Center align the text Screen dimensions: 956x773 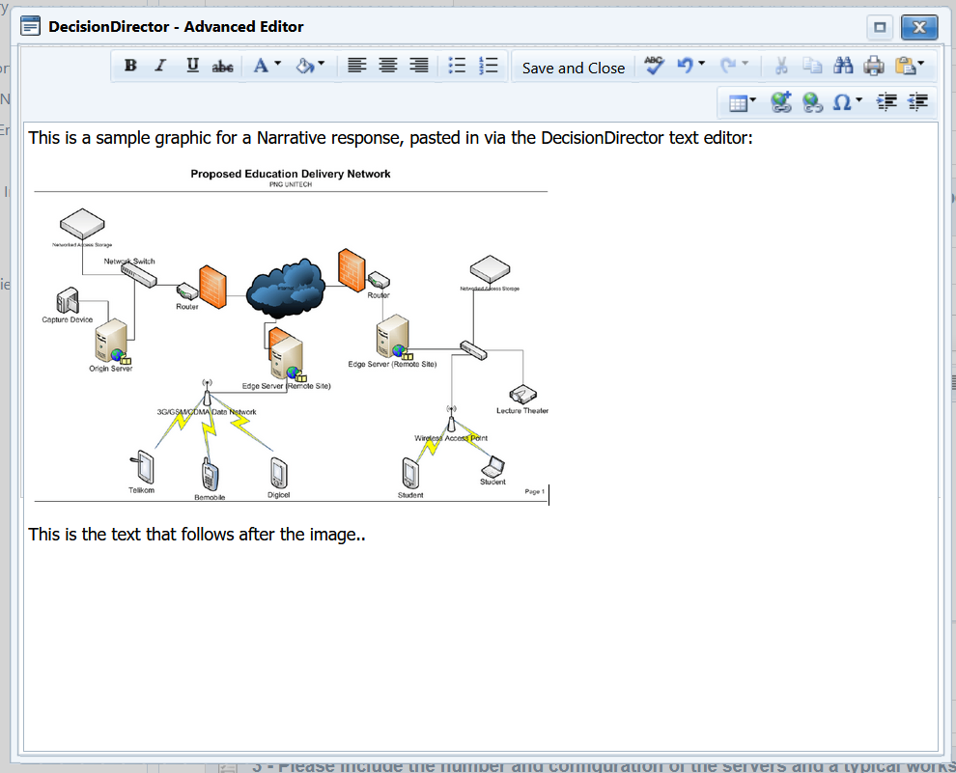pyautogui.click(x=388, y=66)
